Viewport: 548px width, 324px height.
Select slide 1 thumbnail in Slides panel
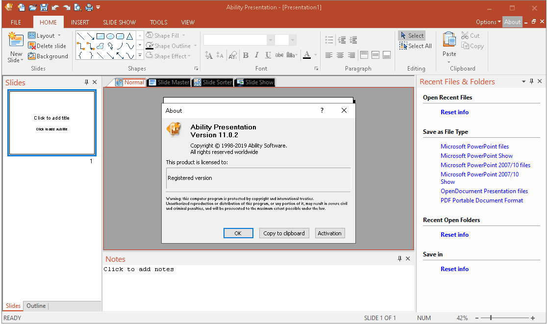(x=52, y=123)
